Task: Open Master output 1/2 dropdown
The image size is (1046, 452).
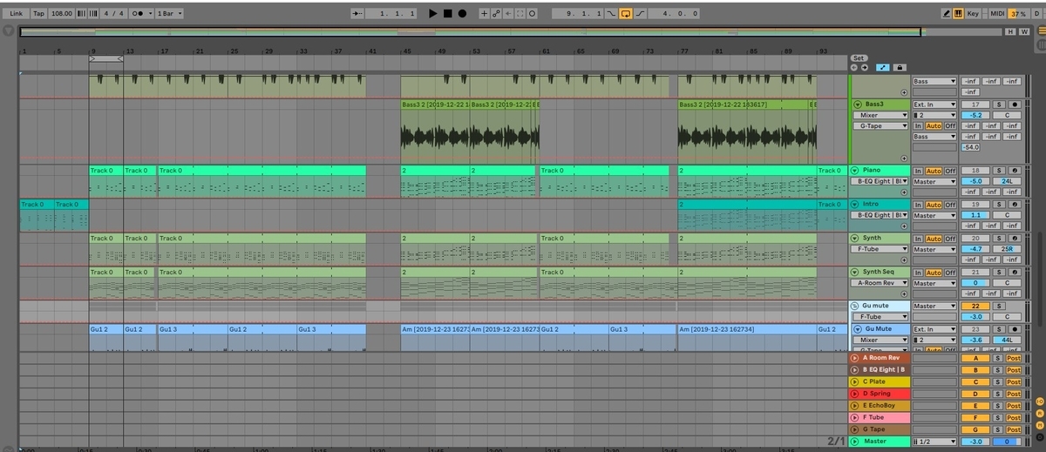Action: pyautogui.click(x=934, y=442)
